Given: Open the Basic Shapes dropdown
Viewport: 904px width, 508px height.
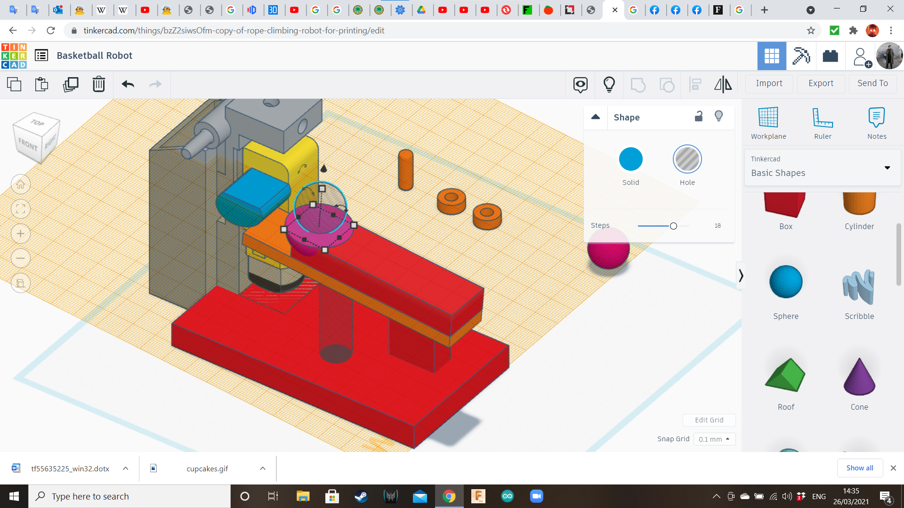Looking at the screenshot, I should [887, 167].
